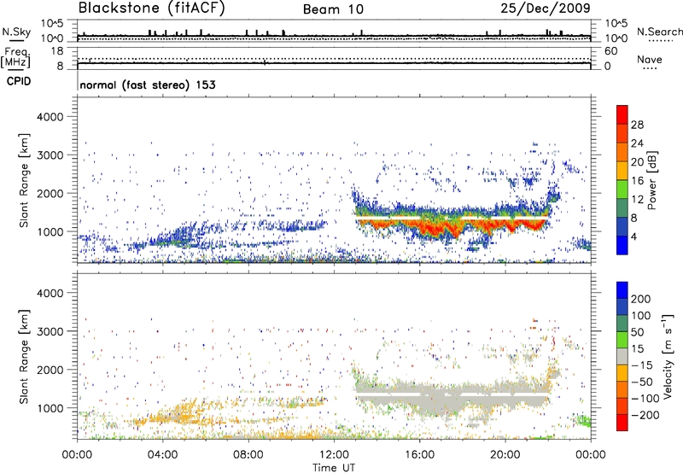Click the '18' tick on the frequency axis

pos(56,51)
